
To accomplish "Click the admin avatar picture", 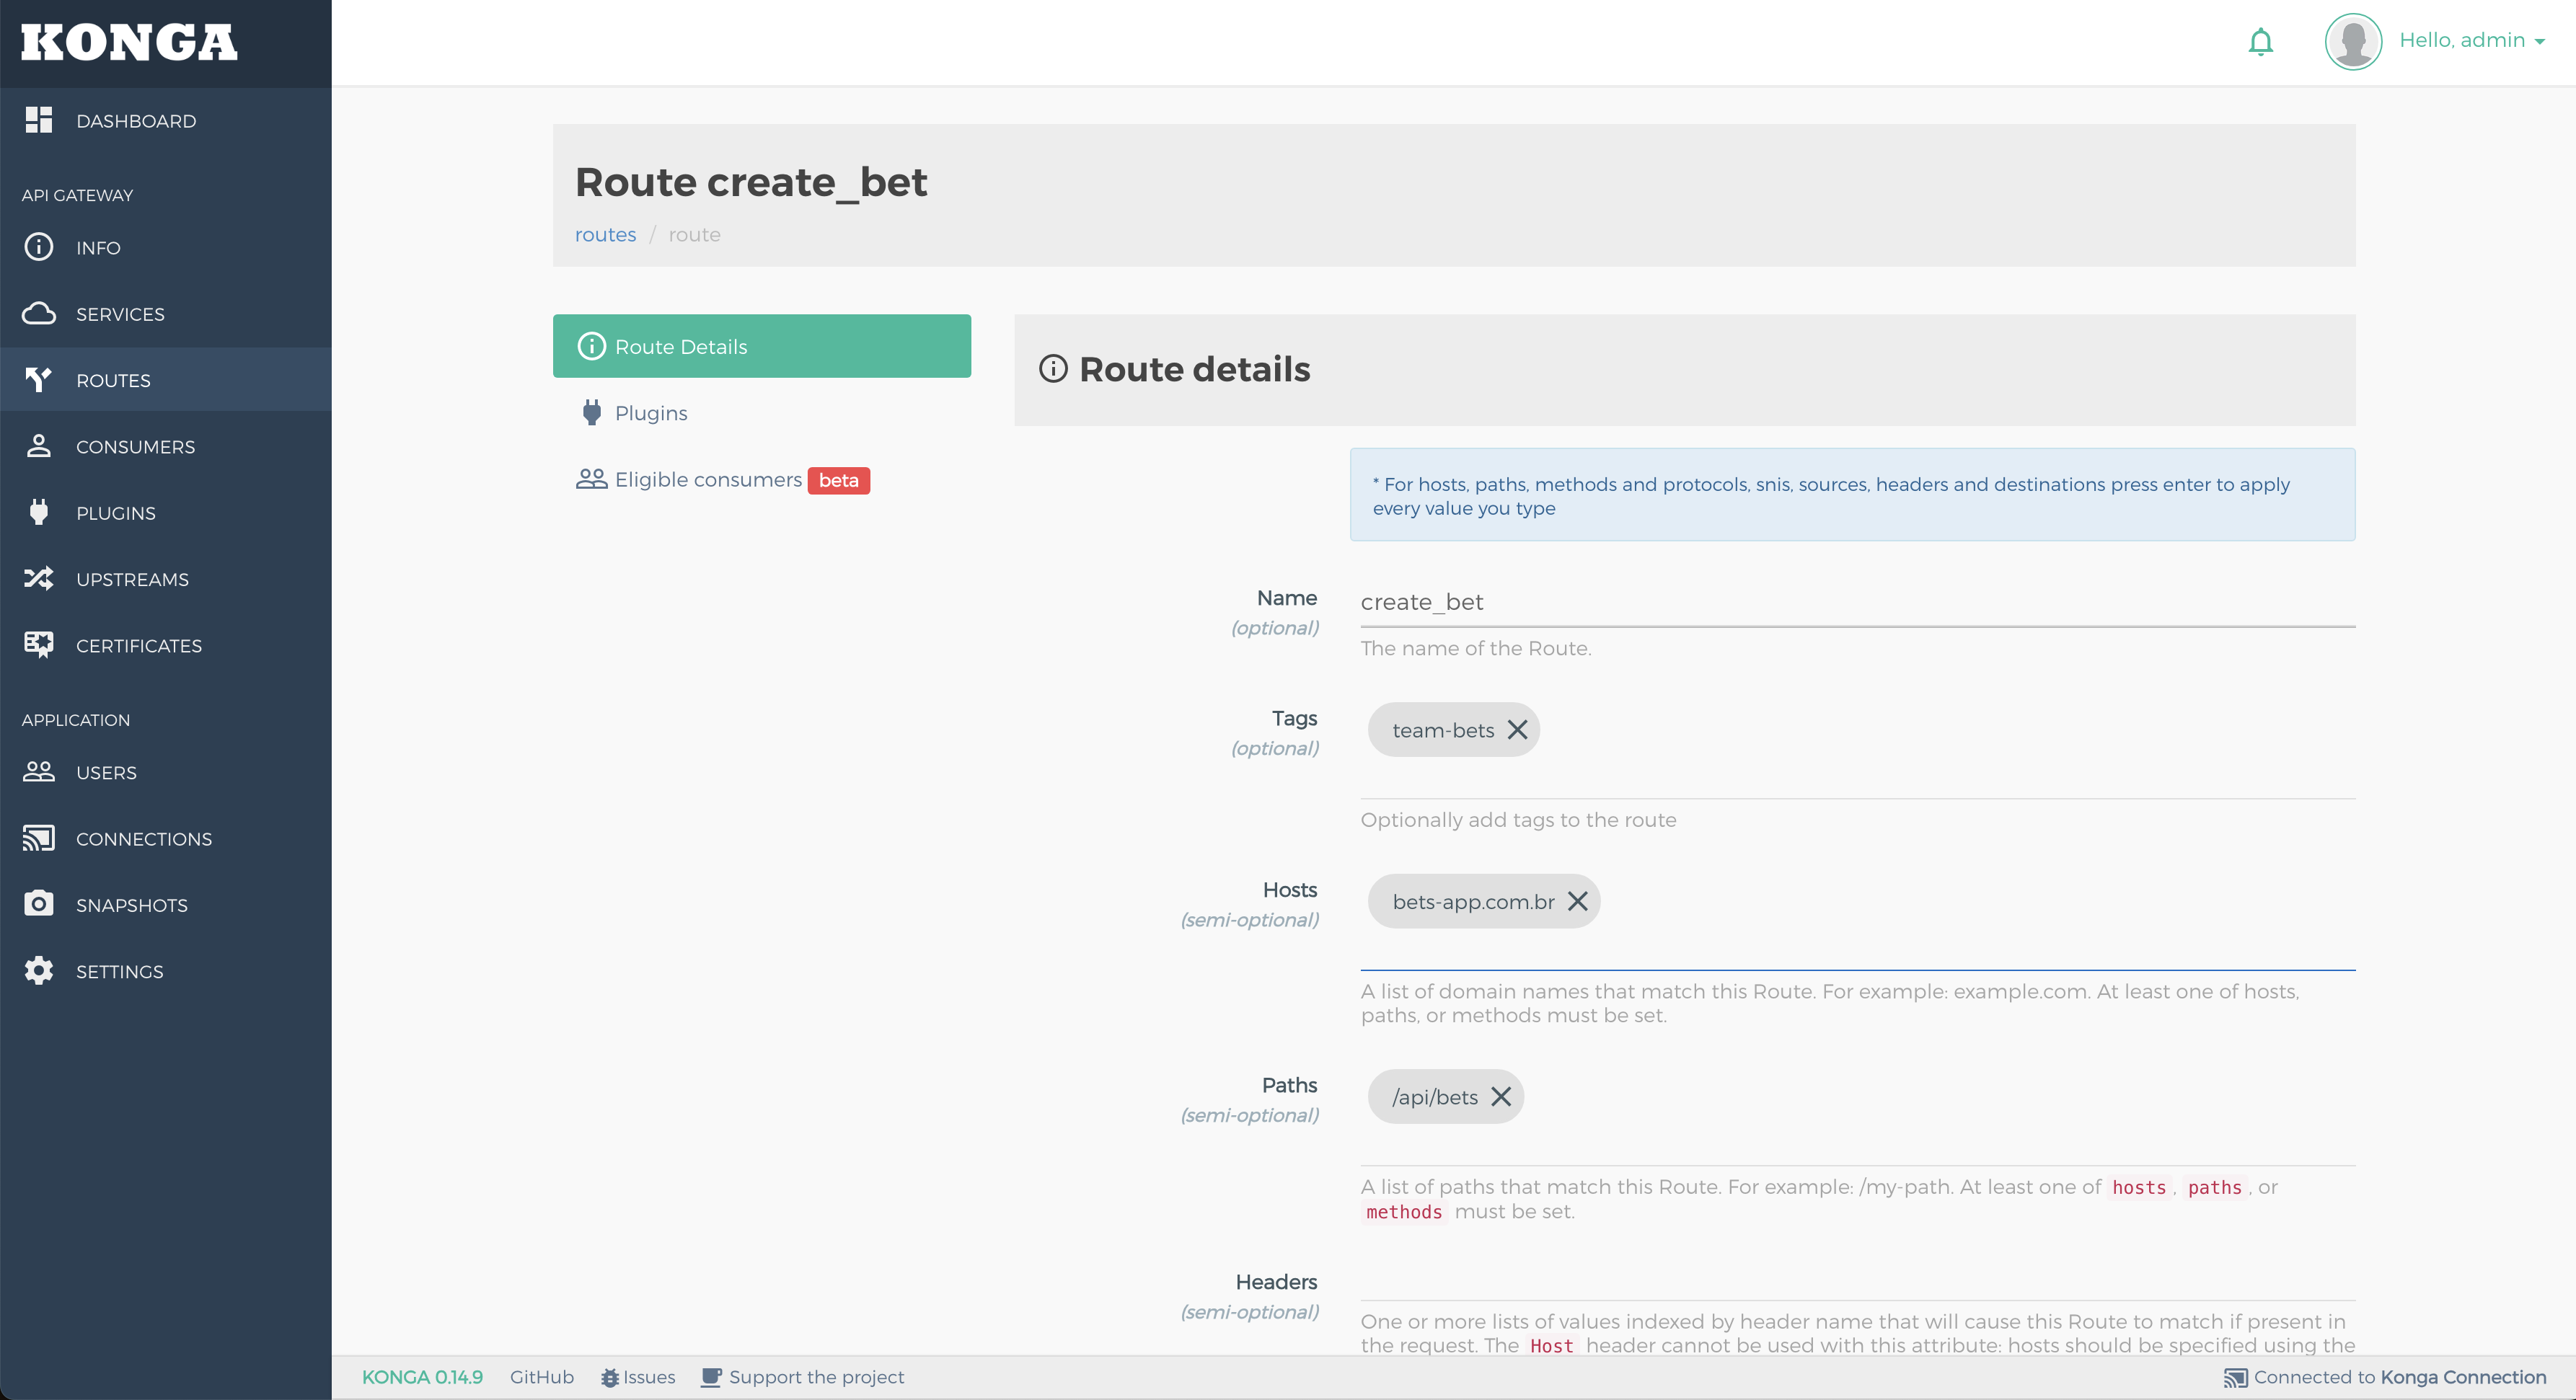I will (2352, 41).
